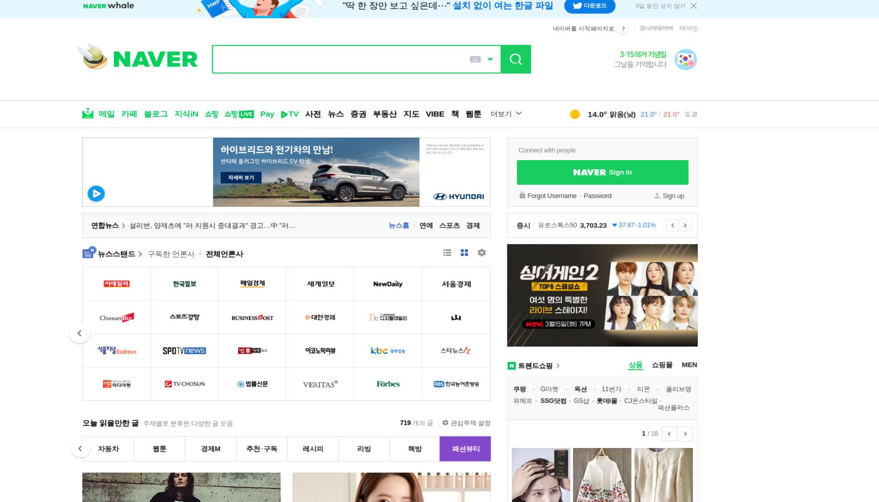Open the 한국일보 publisher tile

point(184,284)
